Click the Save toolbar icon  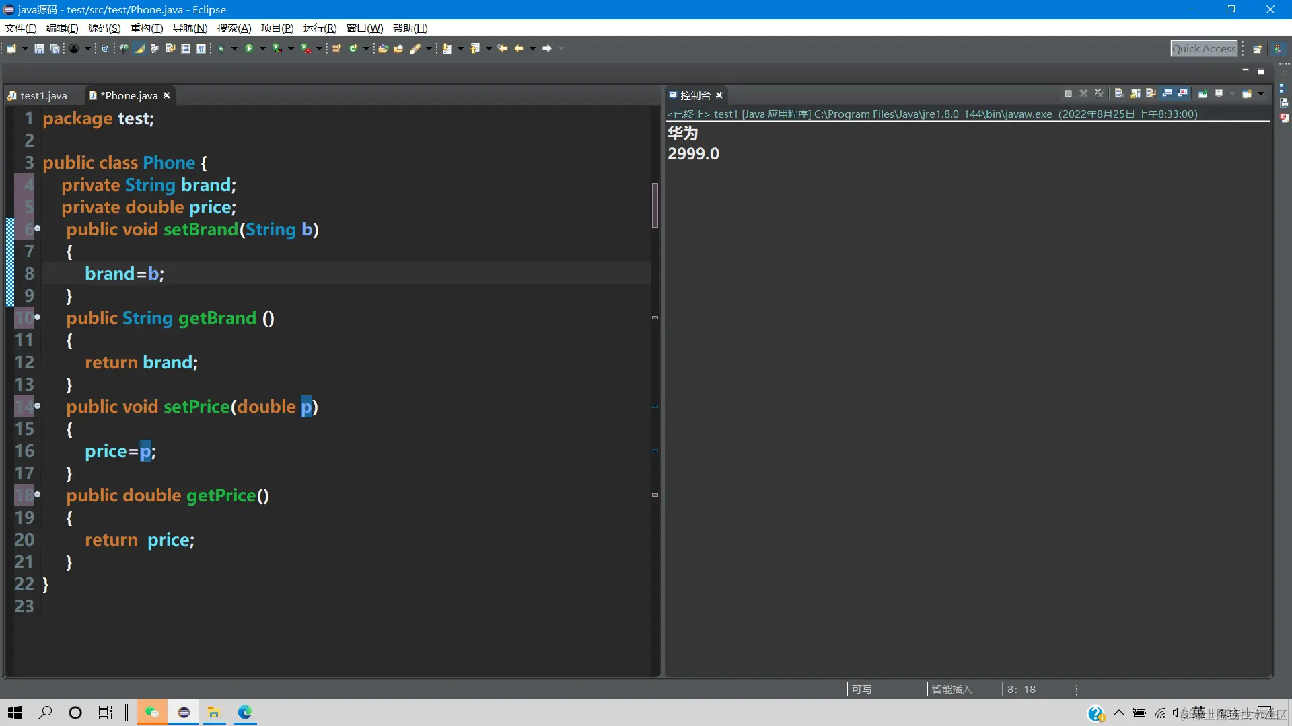(x=39, y=48)
